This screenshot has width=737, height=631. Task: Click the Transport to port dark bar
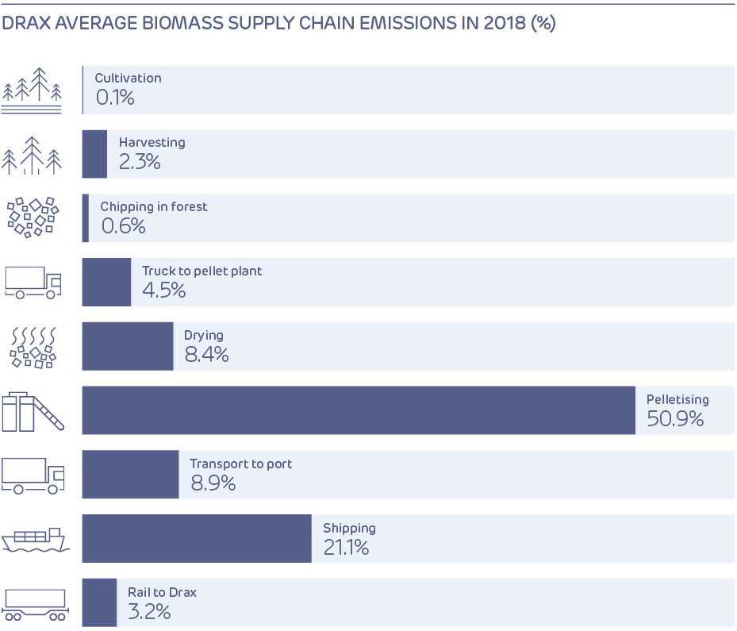point(130,475)
